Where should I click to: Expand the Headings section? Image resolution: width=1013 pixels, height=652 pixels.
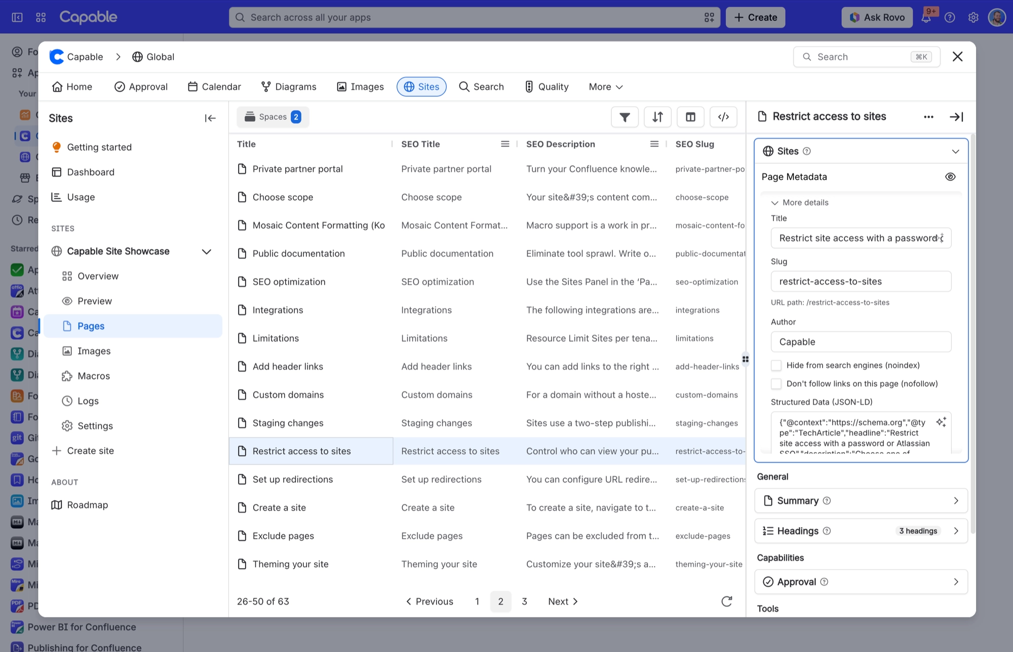[x=861, y=531]
